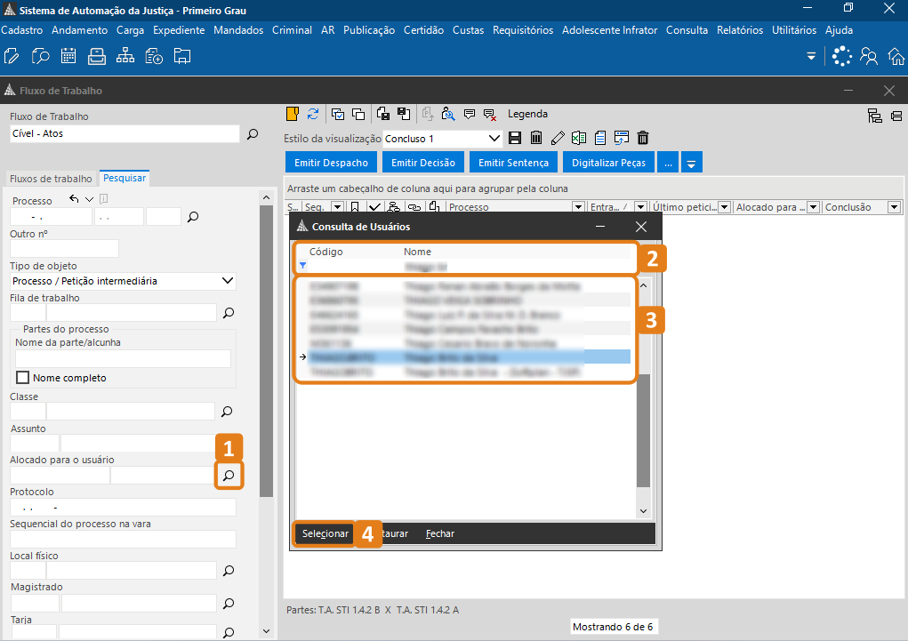This screenshot has height=641, width=908.
Task: Search workflows with magnifier beside Cível - Atos
Action: [253, 134]
